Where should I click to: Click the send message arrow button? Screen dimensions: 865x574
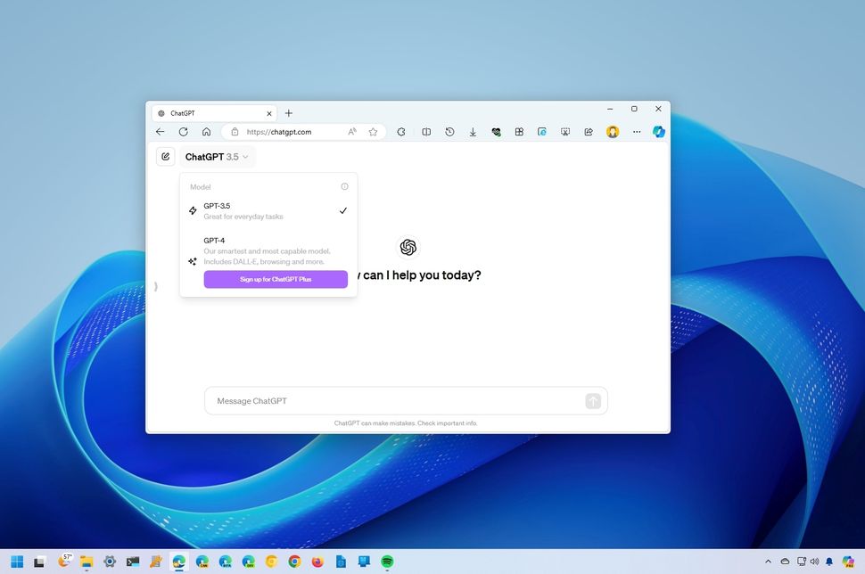coord(593,401)
